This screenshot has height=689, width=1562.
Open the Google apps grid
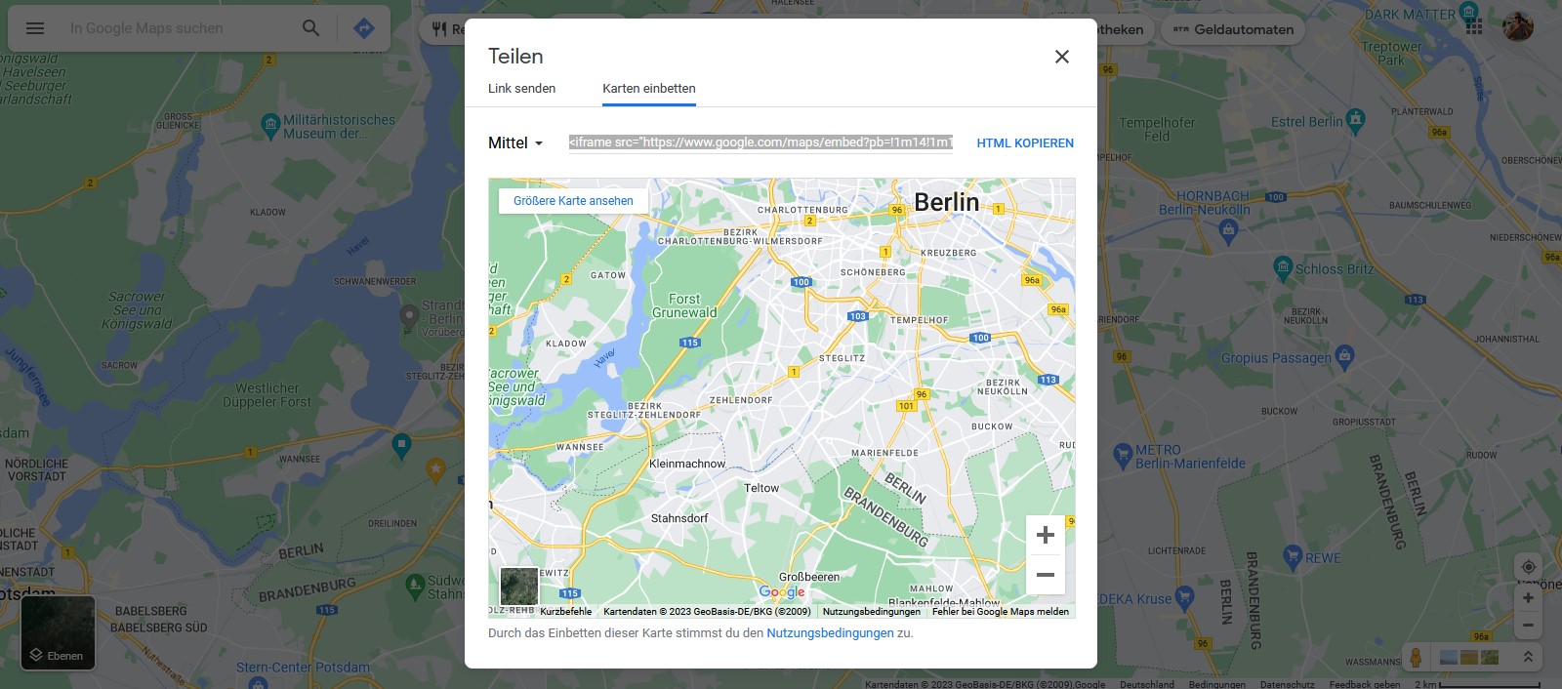[x=1474, y=26]
